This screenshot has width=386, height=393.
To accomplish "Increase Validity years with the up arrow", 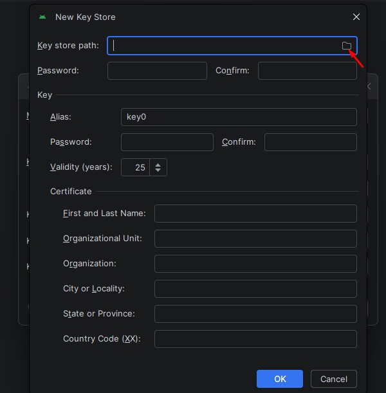I will [158, 165].
